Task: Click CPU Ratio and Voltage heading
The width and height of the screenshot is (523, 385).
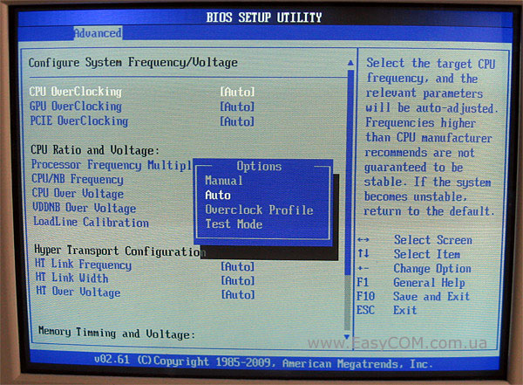Action: tap(95, 150)
